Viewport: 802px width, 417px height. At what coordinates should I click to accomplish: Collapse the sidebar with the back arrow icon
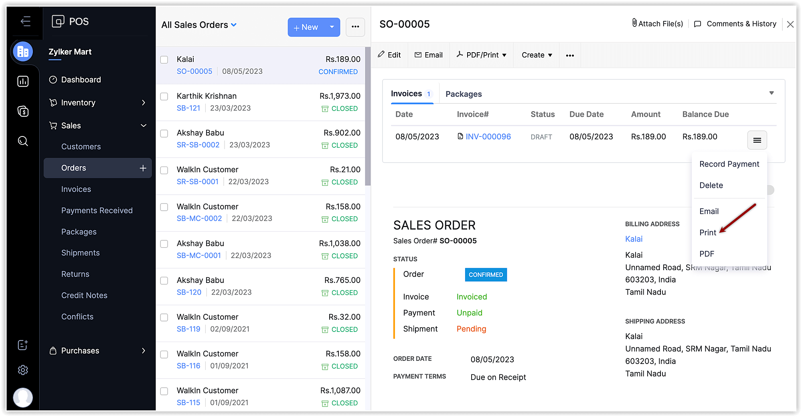[25, 21]
